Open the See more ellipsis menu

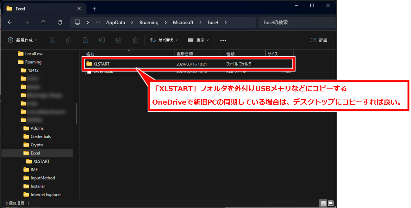pyautogui.click(x=223, y=40)
